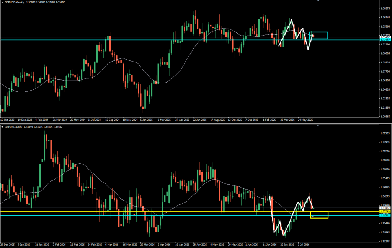Click the 1.33482 current price label on the Daily axis
Screen dimensions: 392x248
(385, 208)
